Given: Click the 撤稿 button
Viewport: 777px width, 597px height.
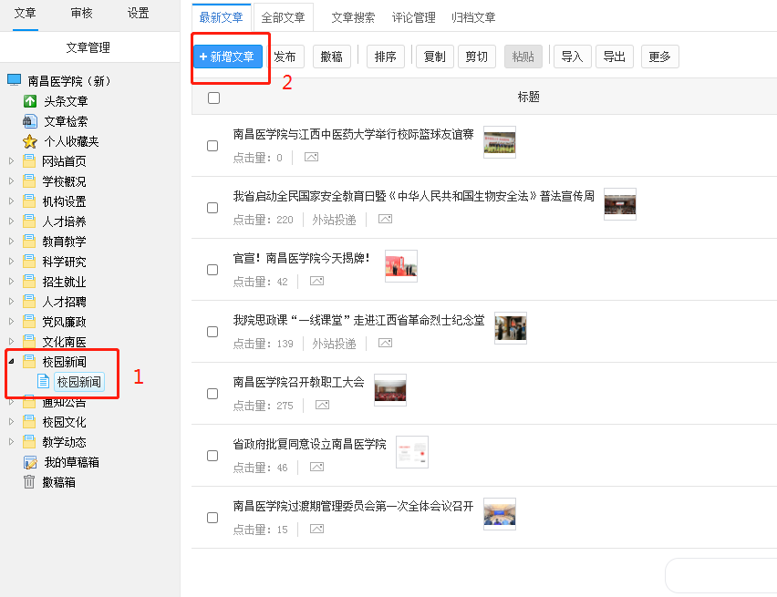Looking at the screenshot, I should tap(332, 57).
